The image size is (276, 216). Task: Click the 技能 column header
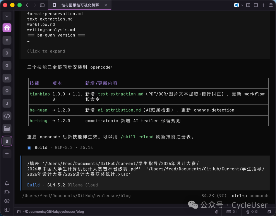[34, 83]
